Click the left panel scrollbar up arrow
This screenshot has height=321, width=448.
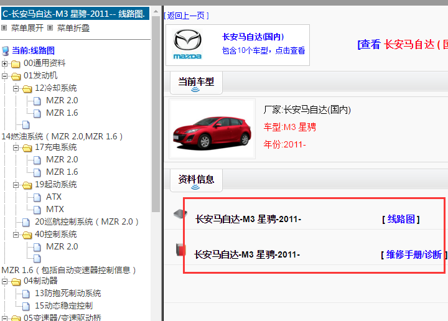[156, 12]
